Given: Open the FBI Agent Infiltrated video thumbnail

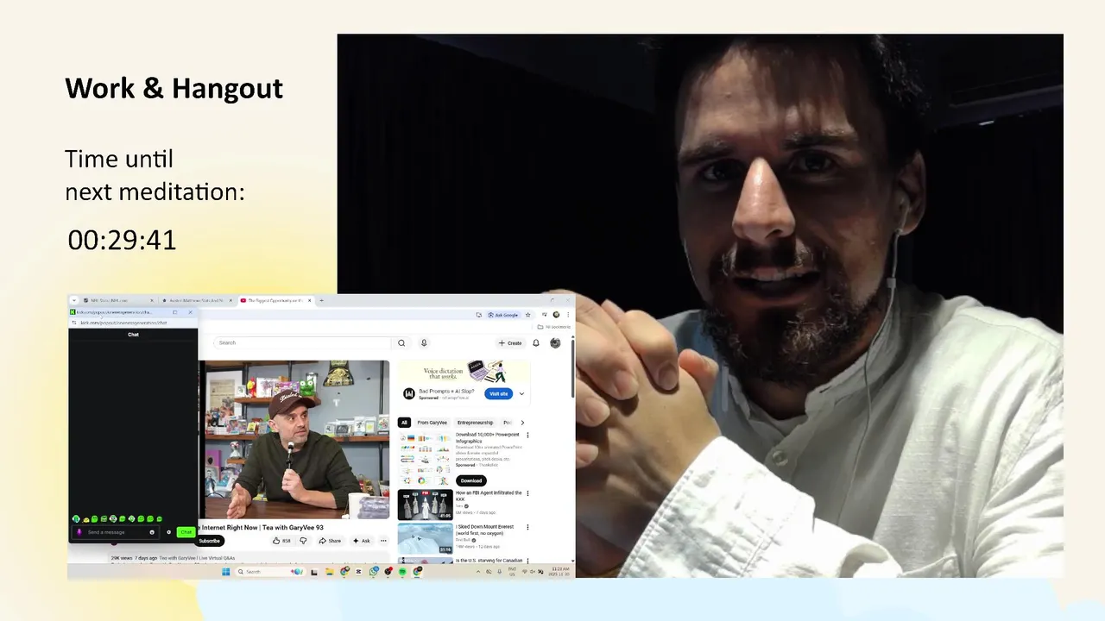Looking at the screenshot, I should click(426, 504).
